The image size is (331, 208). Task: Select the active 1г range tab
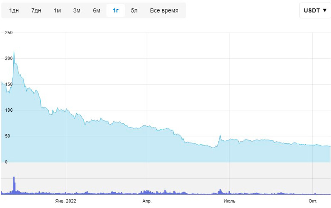tap(116, 10)
